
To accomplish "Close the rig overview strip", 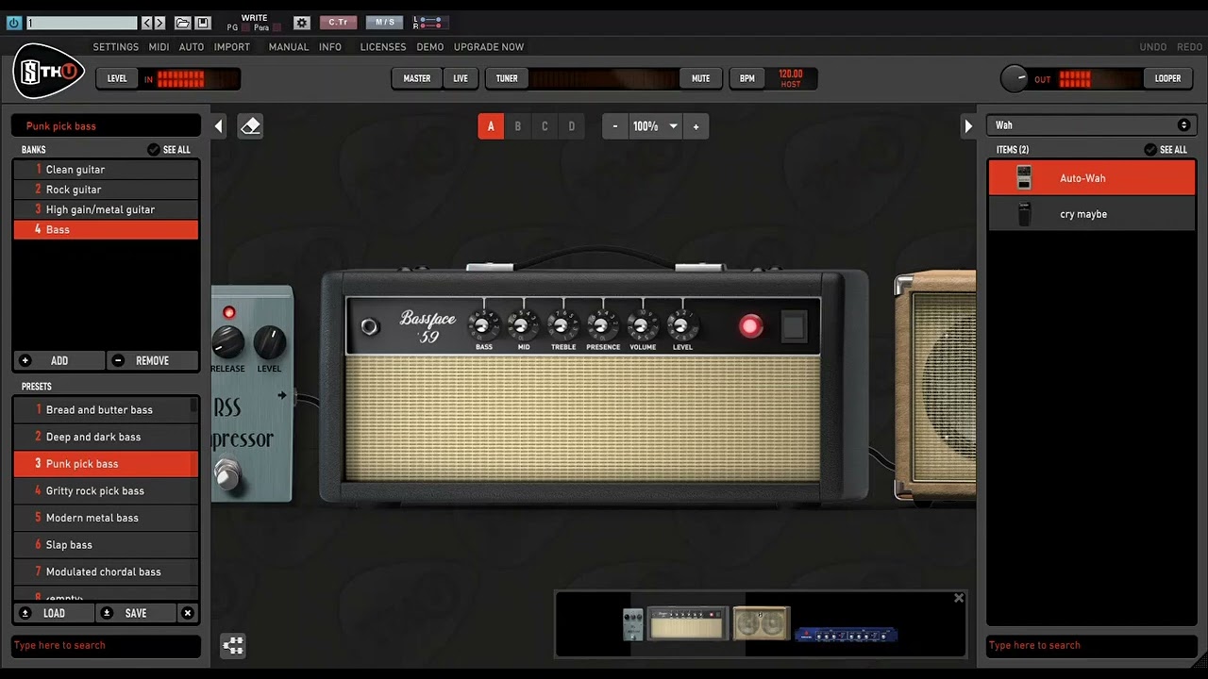I will point(959,598).
